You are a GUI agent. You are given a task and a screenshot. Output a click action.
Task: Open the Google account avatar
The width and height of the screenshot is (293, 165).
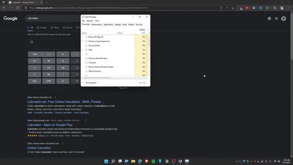click(284, 18)
